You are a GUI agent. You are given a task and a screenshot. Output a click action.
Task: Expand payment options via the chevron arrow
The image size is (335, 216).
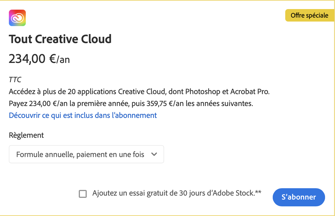[154, 154]
